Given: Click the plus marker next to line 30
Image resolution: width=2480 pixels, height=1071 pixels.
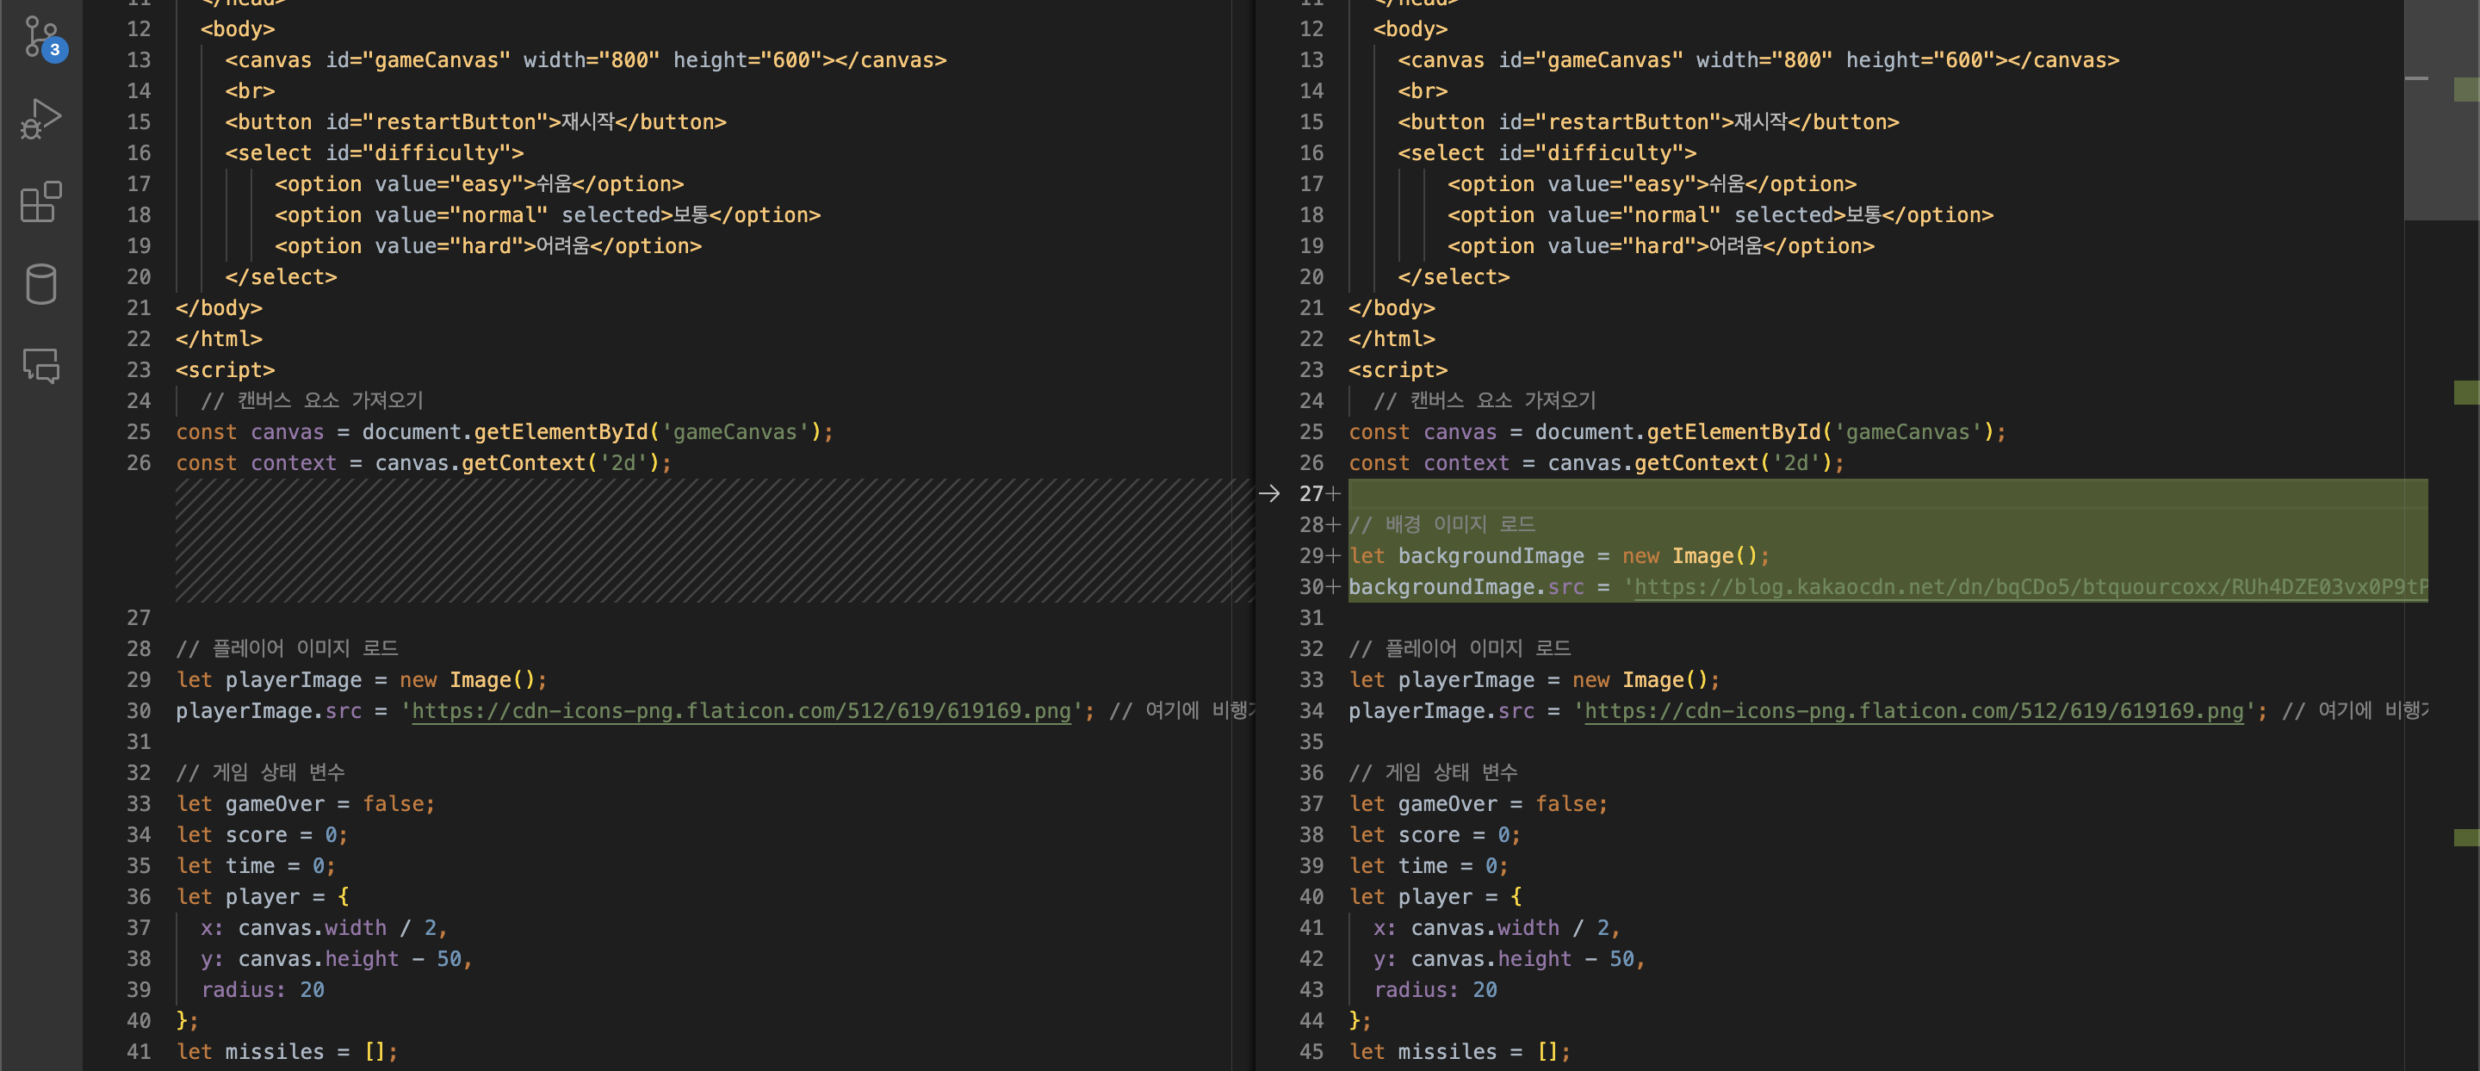Looking at the screenshot, I should point(1333,587).
